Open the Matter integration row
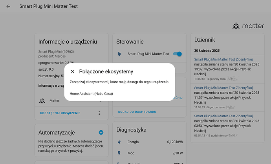The height and width of the screenshot is (164, 271). 71,100
